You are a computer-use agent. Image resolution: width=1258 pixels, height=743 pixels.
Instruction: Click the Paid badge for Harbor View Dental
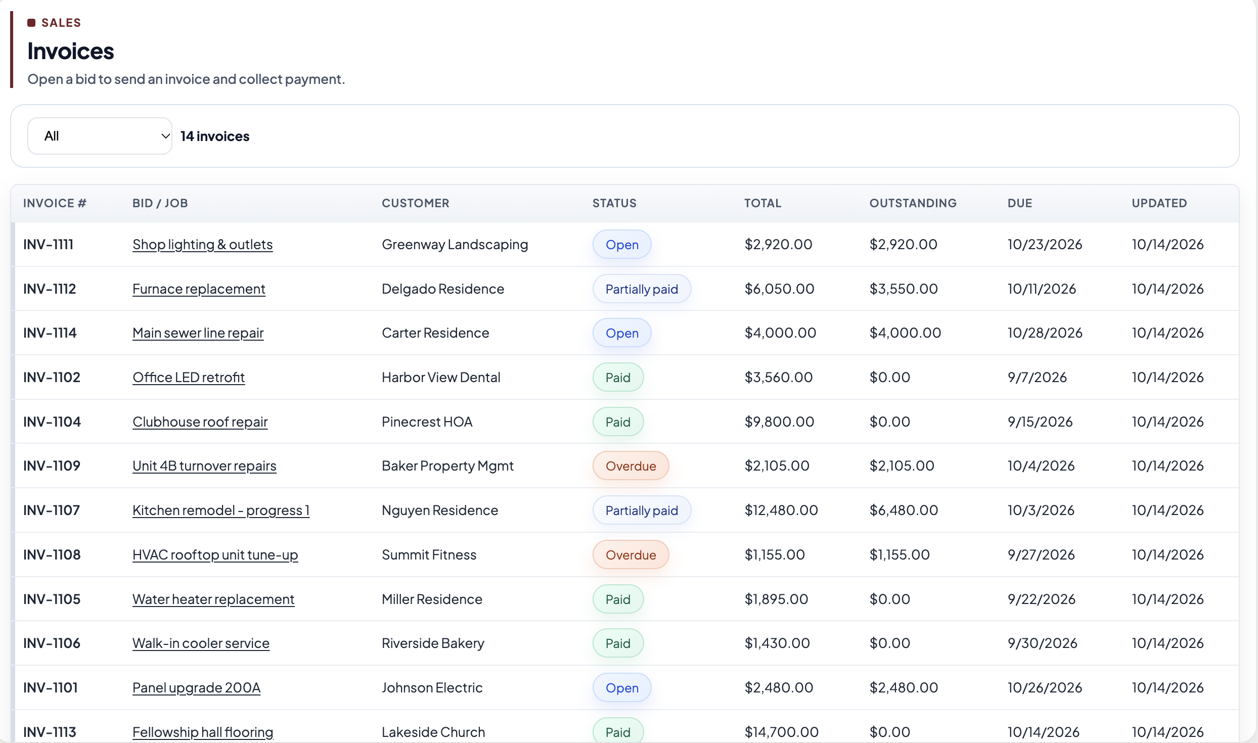[618, 378]
